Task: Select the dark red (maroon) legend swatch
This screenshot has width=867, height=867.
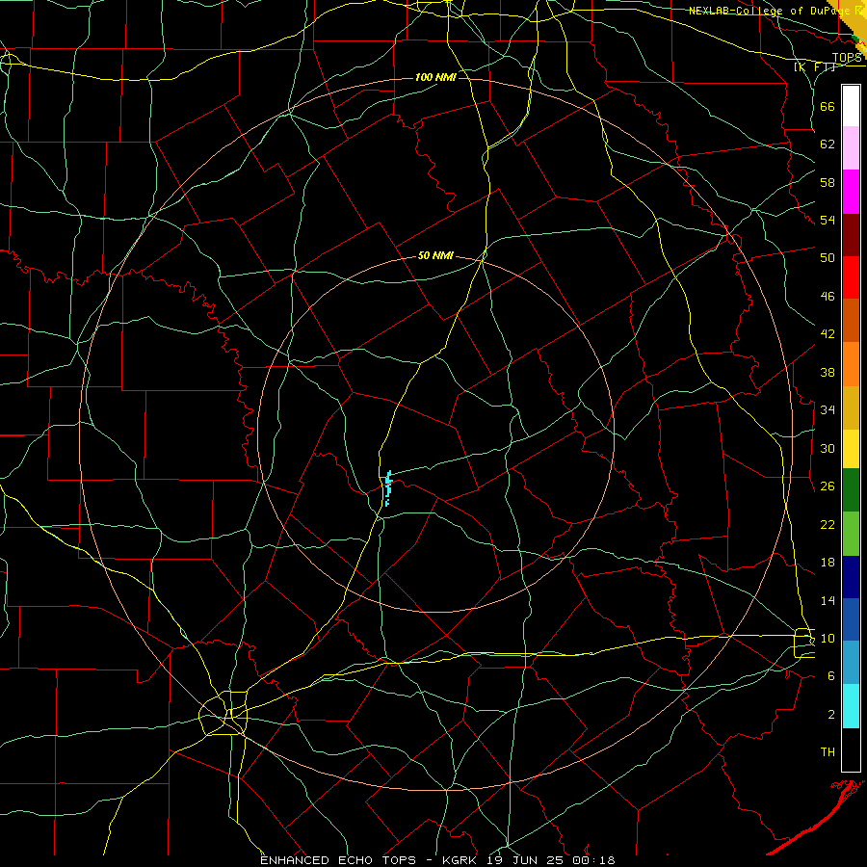Action: [x=851, y=234]
